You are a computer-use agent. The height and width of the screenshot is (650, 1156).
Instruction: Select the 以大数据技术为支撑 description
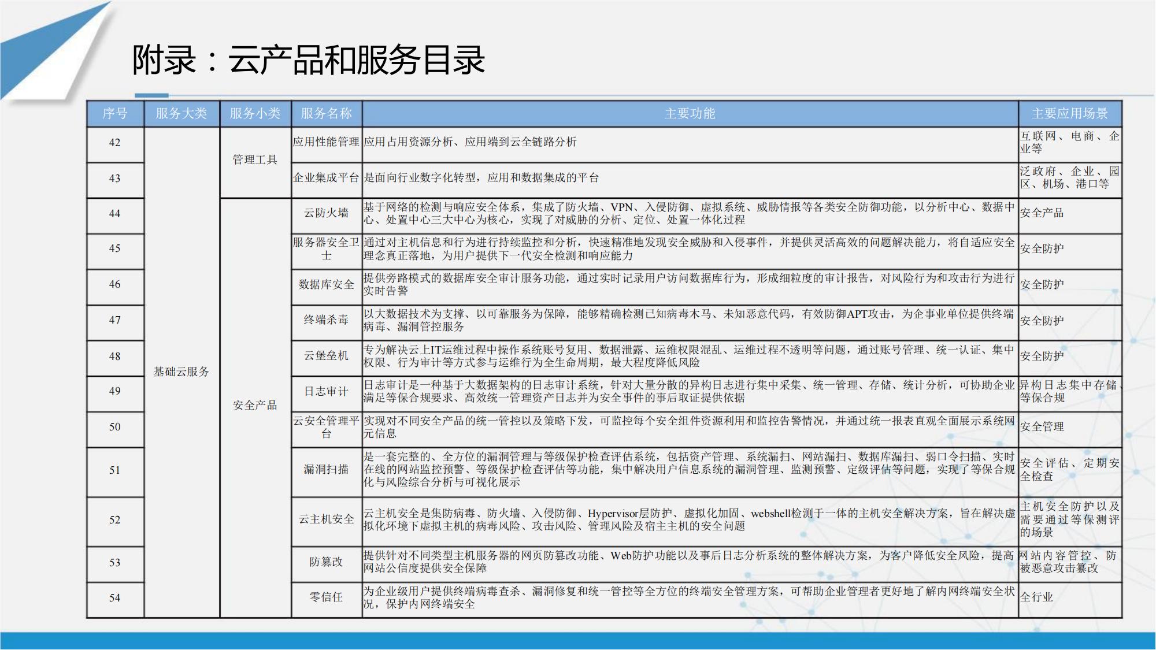pos(690,320)
